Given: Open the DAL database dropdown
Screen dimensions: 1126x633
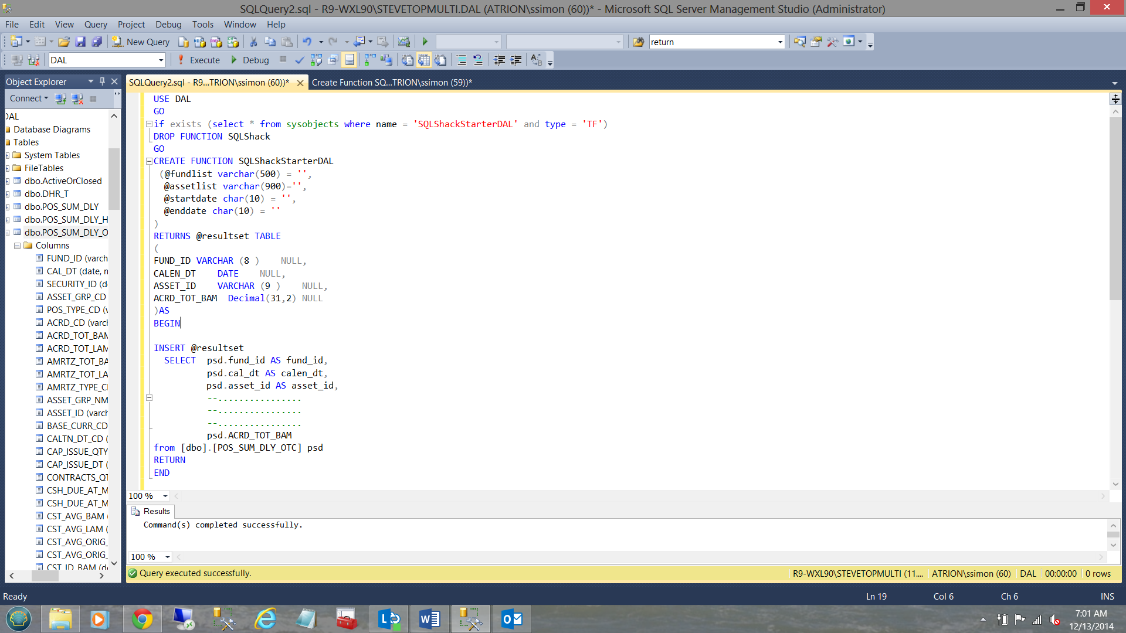Looking at the screenshot, I should point(161,60).
